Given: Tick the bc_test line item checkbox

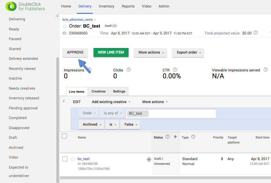Looking at the screenshot, I should pyautogui.click(x=65, y=159).
